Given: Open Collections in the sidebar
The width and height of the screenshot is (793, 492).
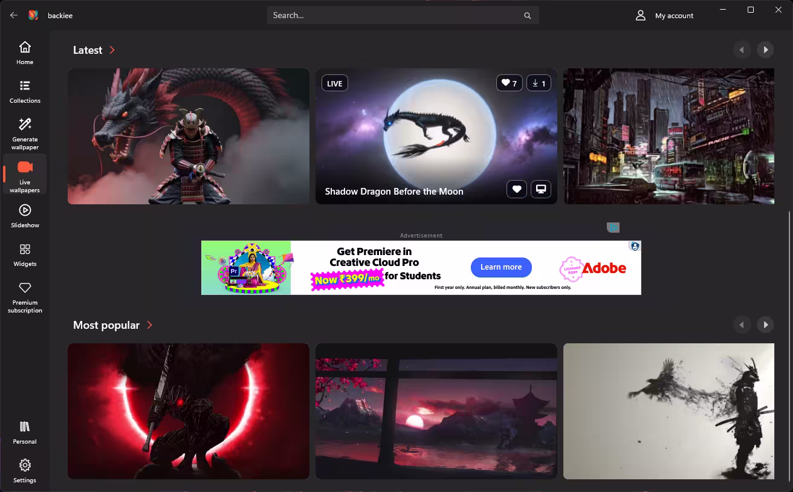Looking at the screenshot, I should (x=25, y=92).
